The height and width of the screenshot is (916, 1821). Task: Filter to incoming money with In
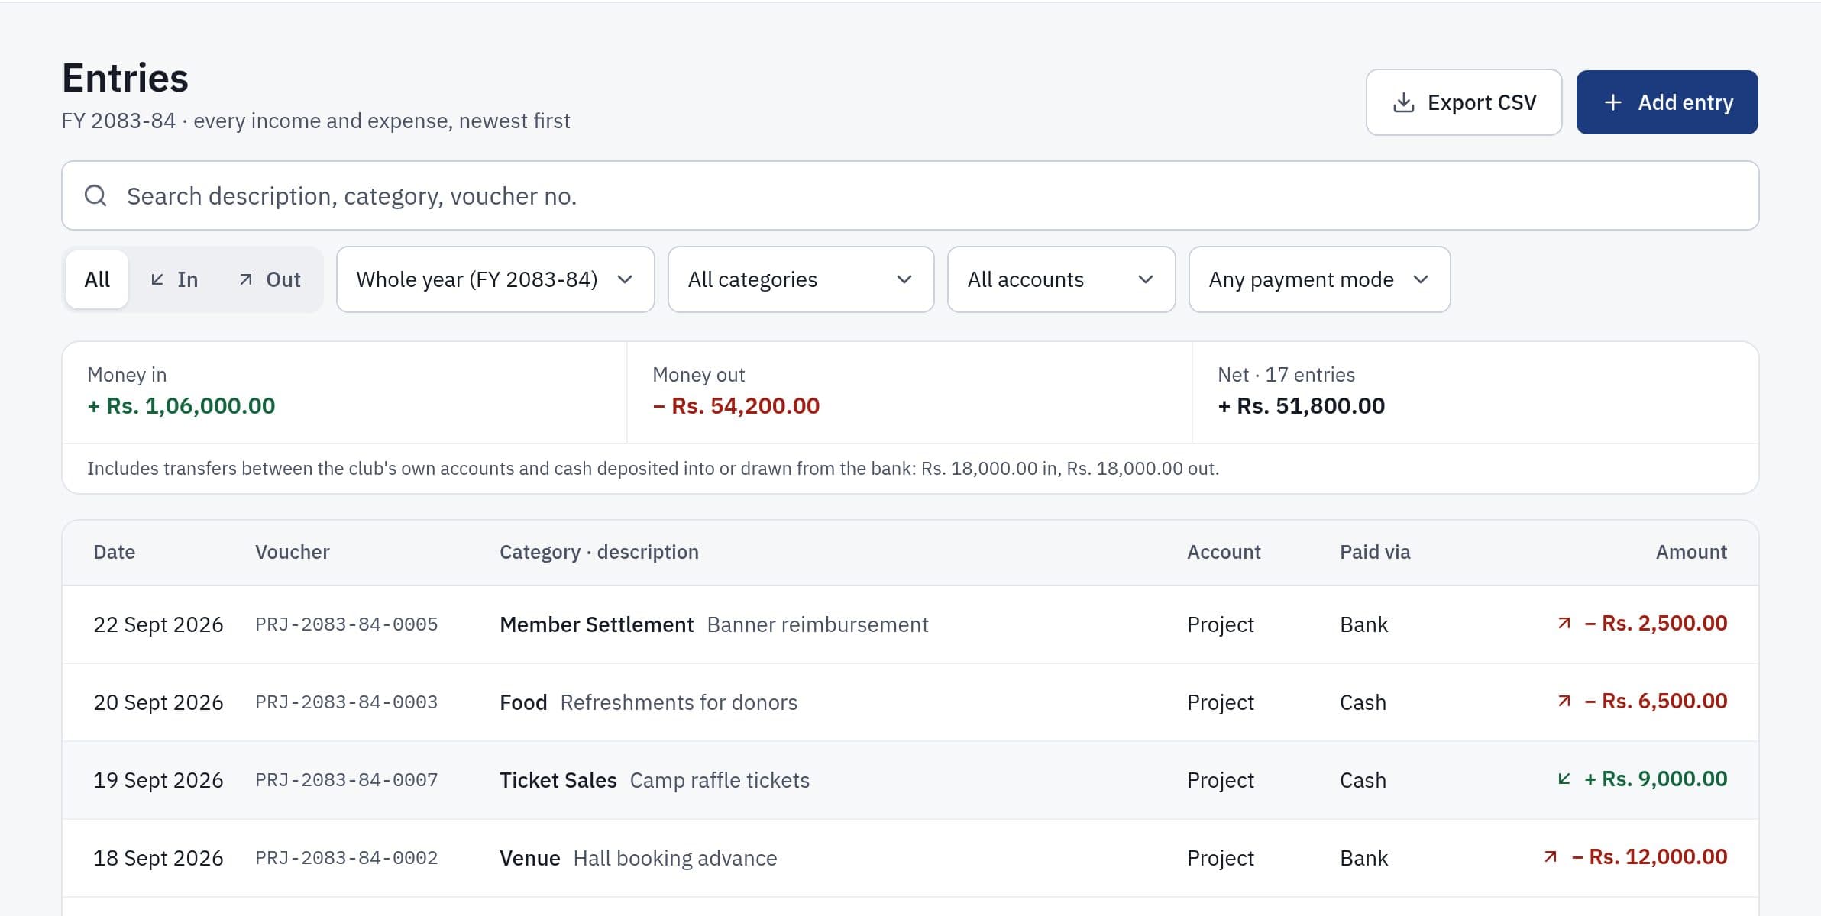pos(174,279)
